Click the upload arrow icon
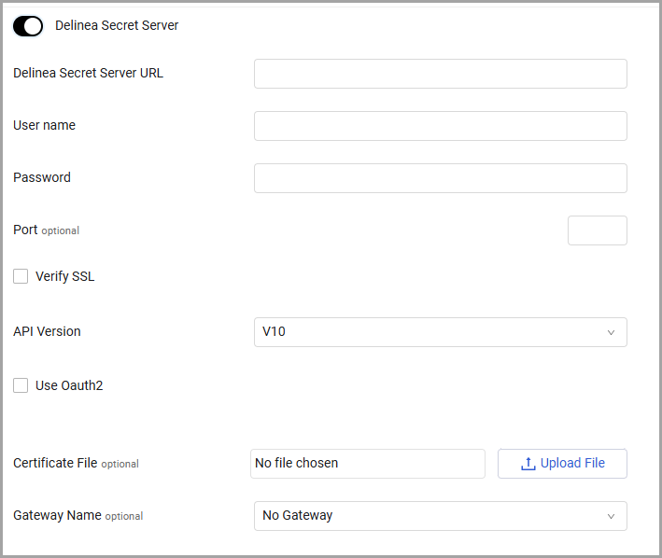662x558 pixels. (528, 464)
